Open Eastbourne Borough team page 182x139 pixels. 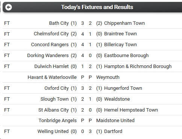point(126,56)
